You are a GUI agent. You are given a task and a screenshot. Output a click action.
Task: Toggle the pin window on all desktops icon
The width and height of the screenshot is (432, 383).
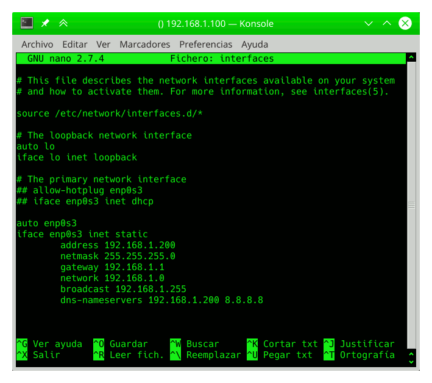coord(45,23)
